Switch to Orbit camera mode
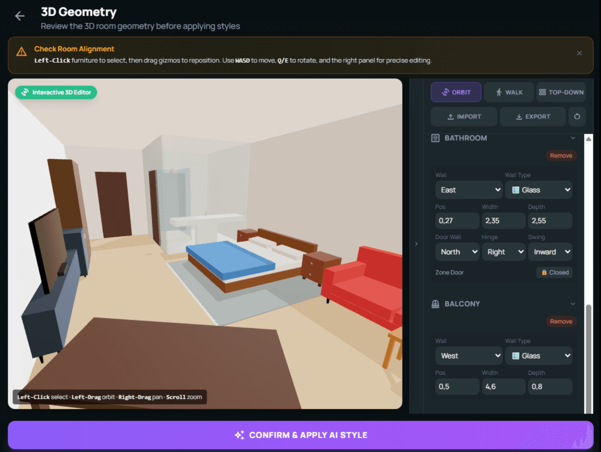This screenshot has width=601, height=452. coord(456,92)
